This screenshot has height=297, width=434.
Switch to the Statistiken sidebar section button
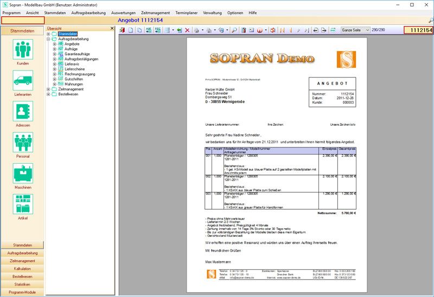pos(22,285)
